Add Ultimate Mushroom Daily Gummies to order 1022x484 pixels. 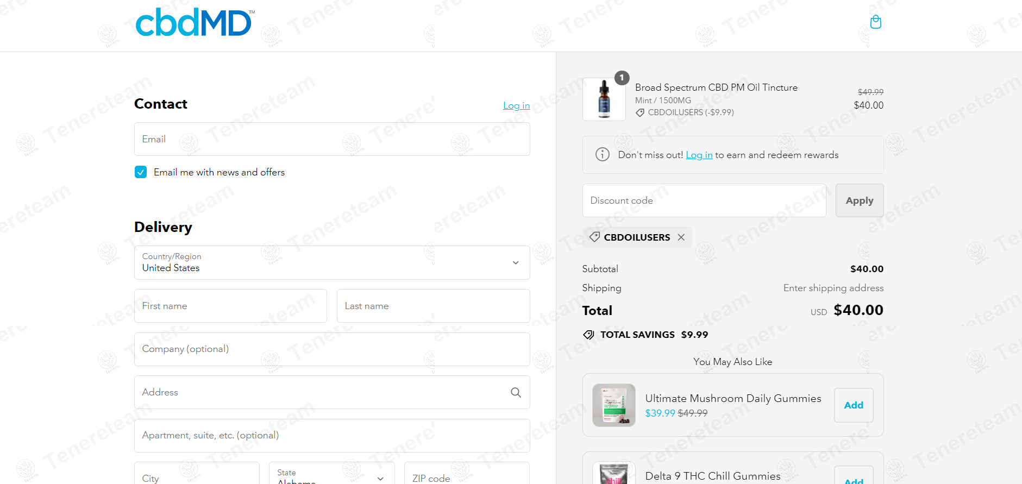[x=854, y=405]
